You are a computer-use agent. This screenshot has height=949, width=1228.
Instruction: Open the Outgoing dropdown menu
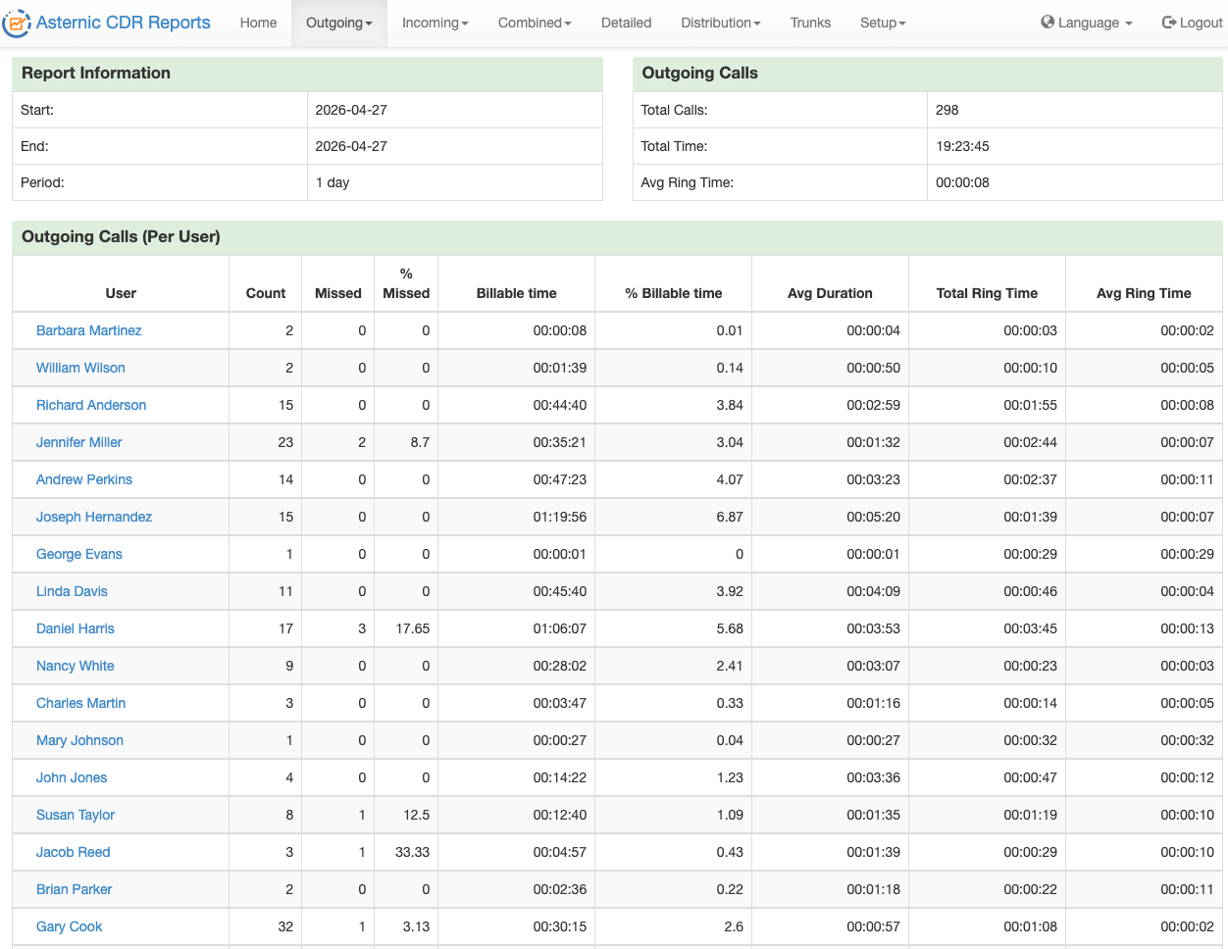(x=339, y=23)
